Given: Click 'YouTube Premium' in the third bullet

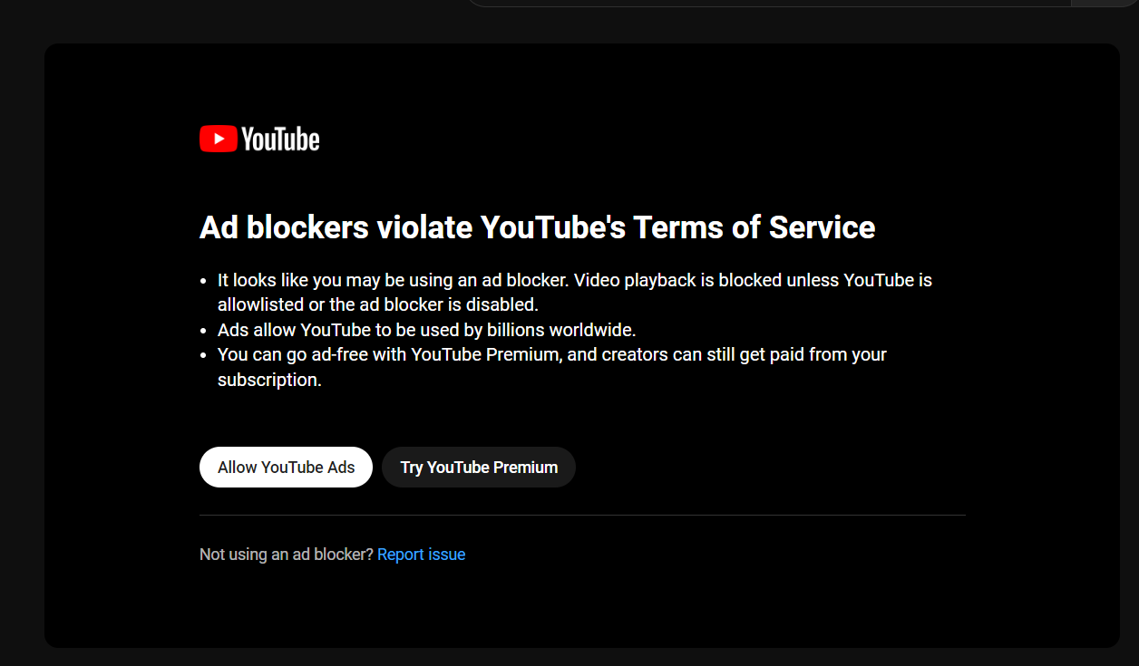Looking at the screenshot, I should pyautogui.click(x=484, y=354).
